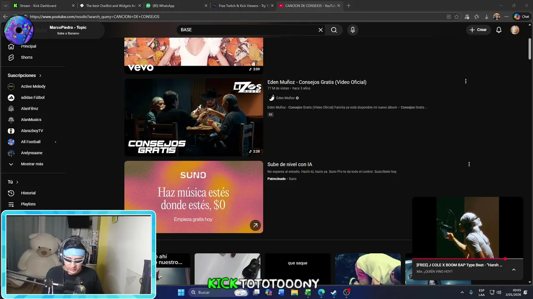The width and height of the screenshot is (533, 299).
Task: Open browser settings three-dot menu
Action: coord(506,17)
